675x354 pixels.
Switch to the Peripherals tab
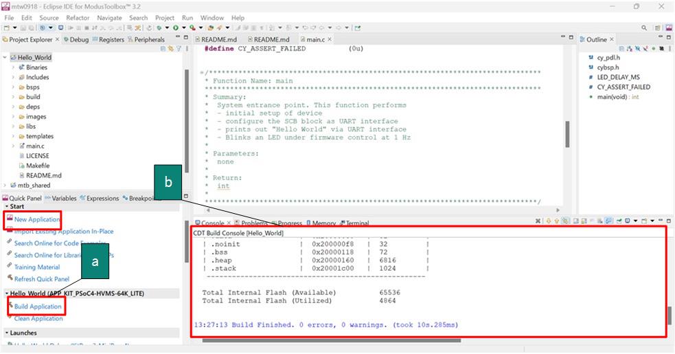(x=146, y=39)
